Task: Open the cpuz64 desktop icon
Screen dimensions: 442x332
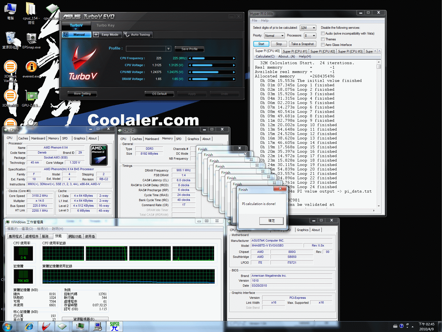Action: click(51, 11)
